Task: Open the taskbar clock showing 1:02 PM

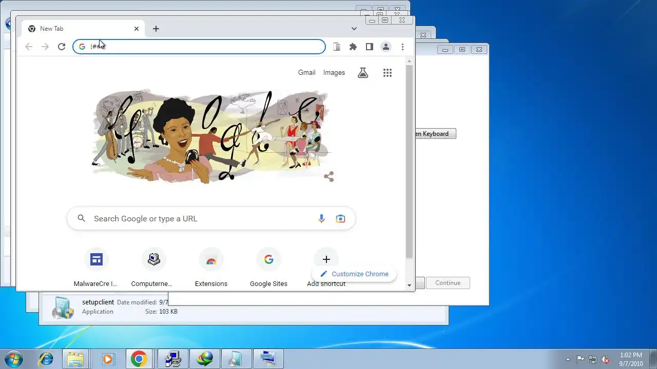Action: pyautogui.click(x=631, y=359)
